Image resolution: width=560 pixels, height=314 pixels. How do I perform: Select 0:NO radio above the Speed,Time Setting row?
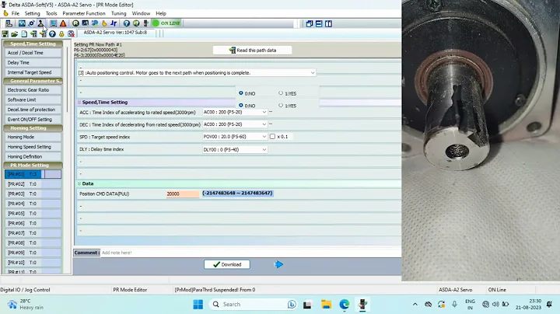pyautogui.click(x=240, y=93)
